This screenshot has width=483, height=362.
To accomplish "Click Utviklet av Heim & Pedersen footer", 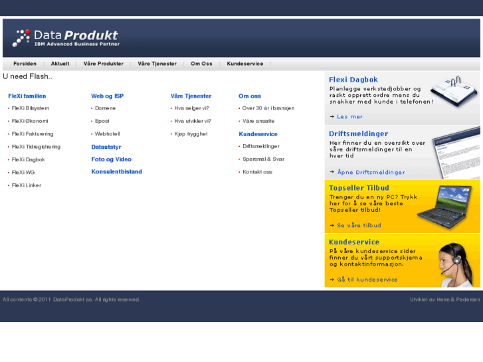I will (445, 300).
